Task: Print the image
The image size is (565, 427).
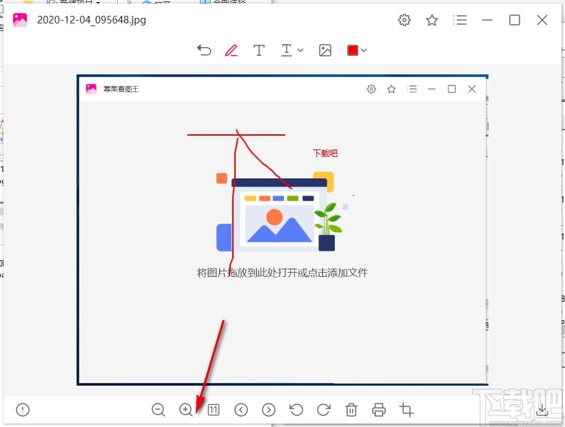Action: pyautogui.click(x=379, y=410)
